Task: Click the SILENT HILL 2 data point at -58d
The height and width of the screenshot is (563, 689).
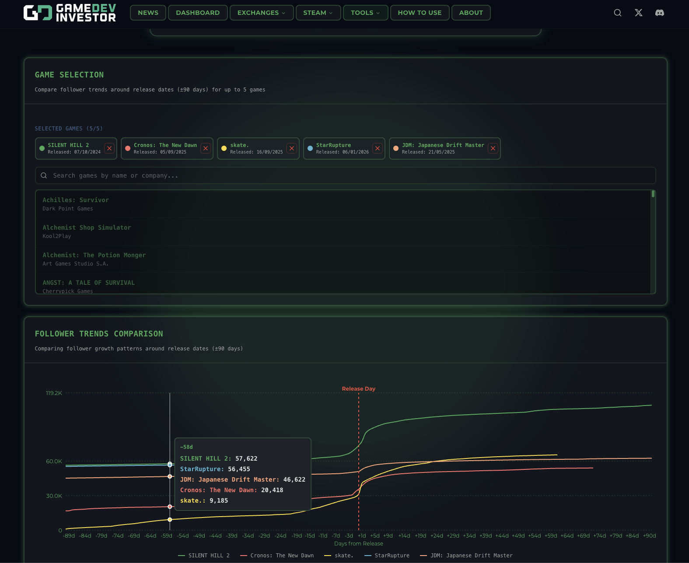Action: tap(170, 464)
